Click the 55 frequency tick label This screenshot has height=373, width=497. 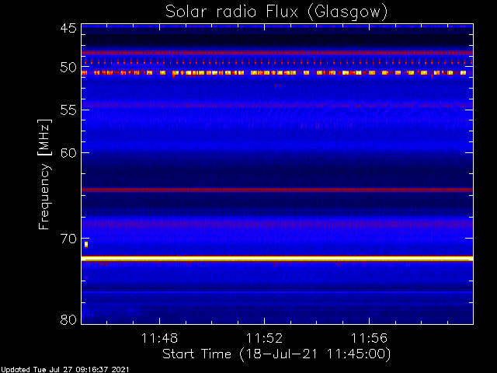(x=68, y=110)
